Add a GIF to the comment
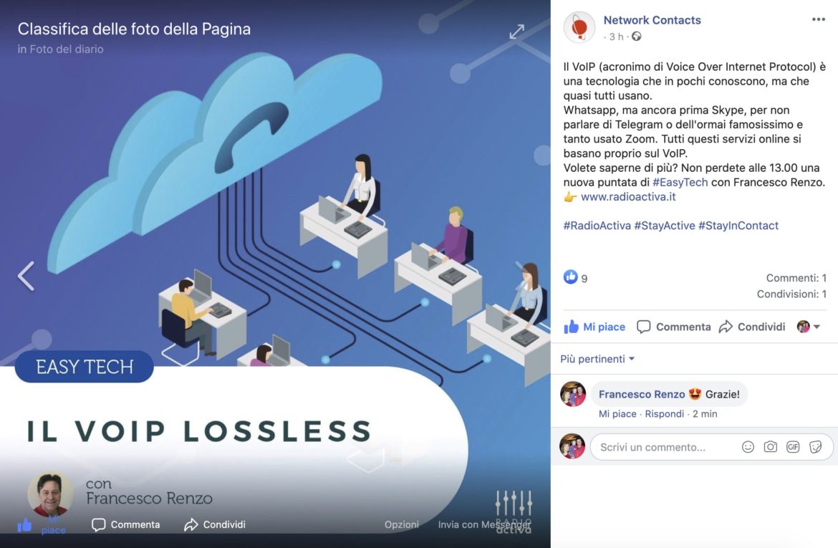The height and width of the screenshot is (548, 838). 793,447
